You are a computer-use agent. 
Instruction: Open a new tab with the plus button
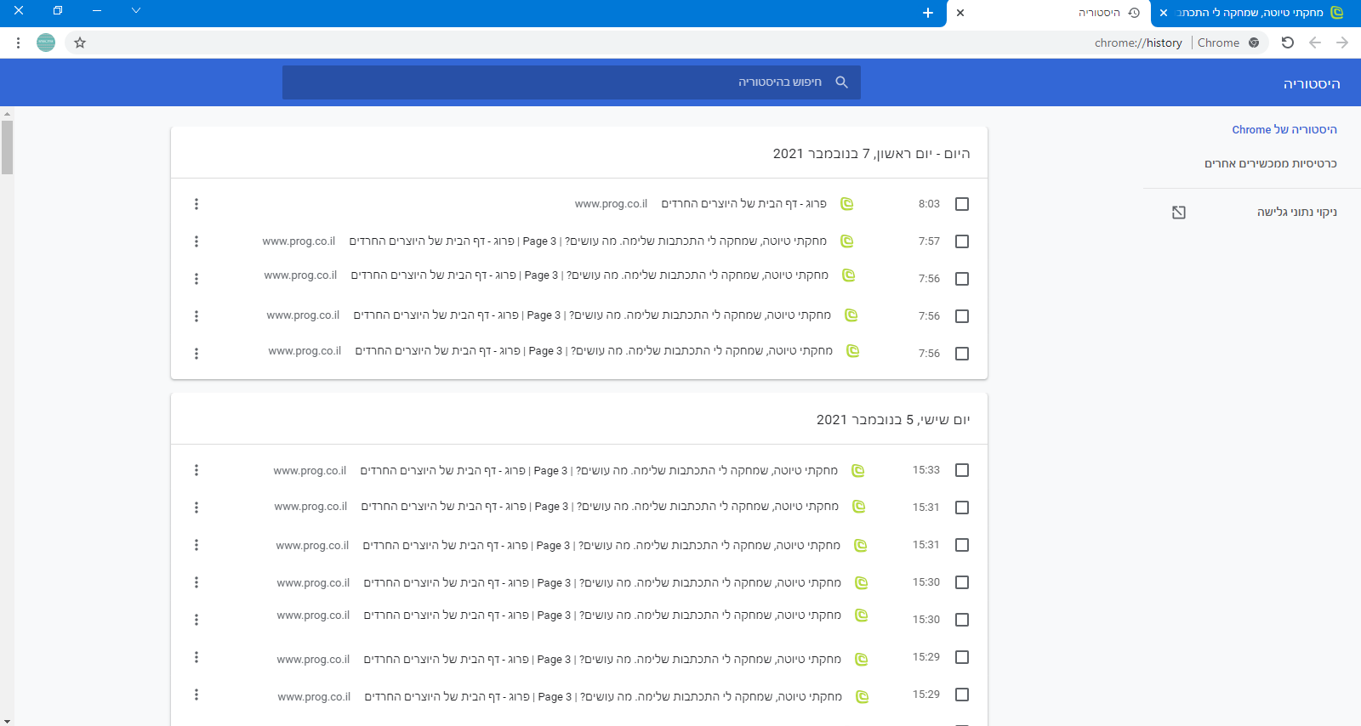click(928, 13)
